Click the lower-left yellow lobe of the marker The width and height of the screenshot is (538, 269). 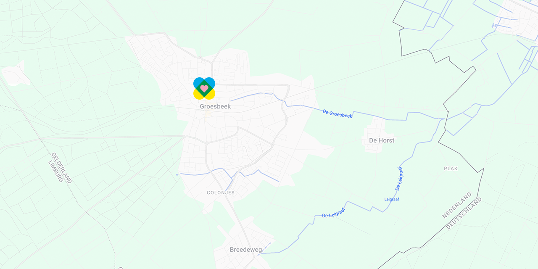pyautogui.click(x=198, y=95)
